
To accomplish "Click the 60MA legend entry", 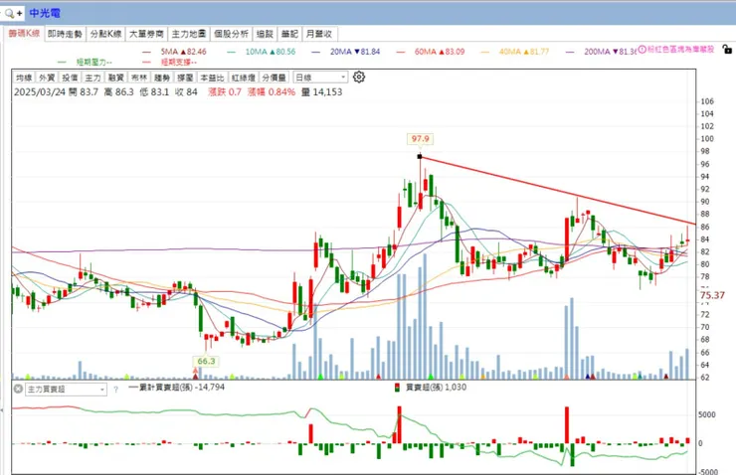I will click(440, 52).
